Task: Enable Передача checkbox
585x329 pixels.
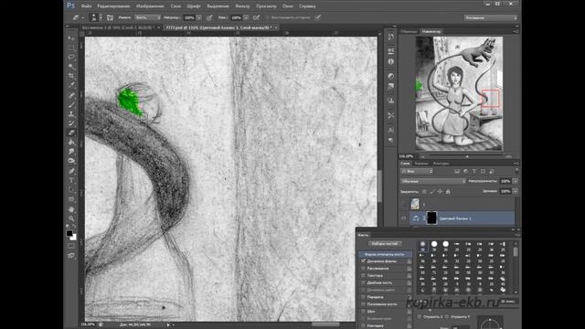Action: pyautogui.click(x=364, y=297)
